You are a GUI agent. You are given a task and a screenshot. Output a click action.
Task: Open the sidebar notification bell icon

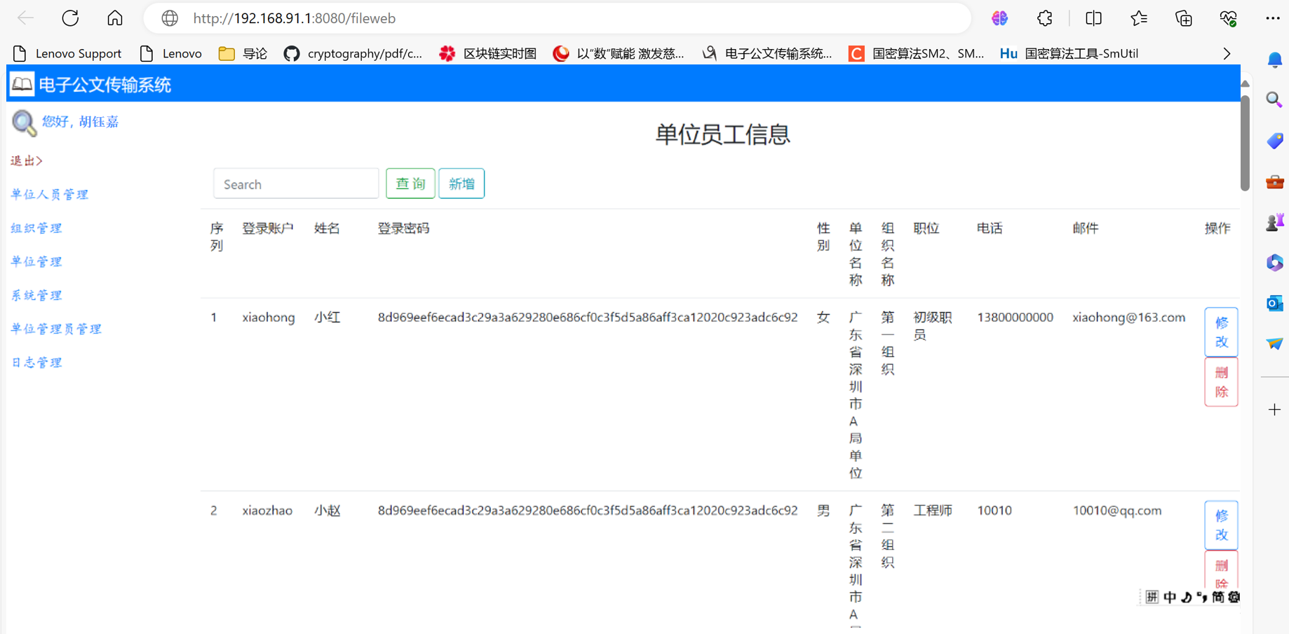tap(1275, 60)
